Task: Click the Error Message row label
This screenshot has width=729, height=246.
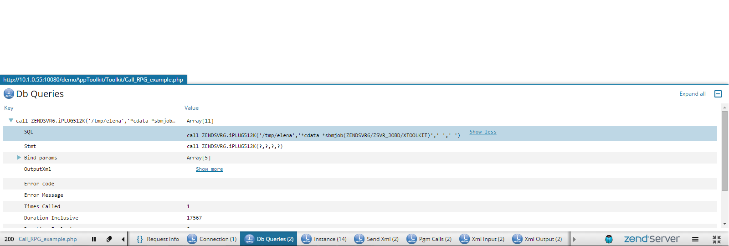Action: [44, 195]
